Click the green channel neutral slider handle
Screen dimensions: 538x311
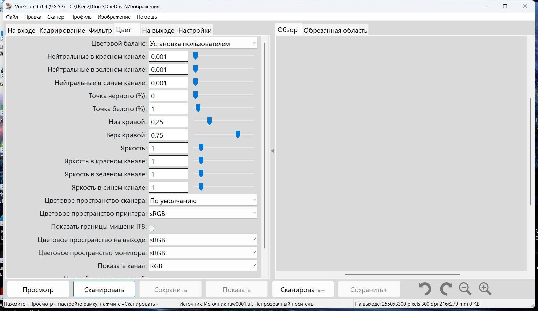[x=195, y=69]
